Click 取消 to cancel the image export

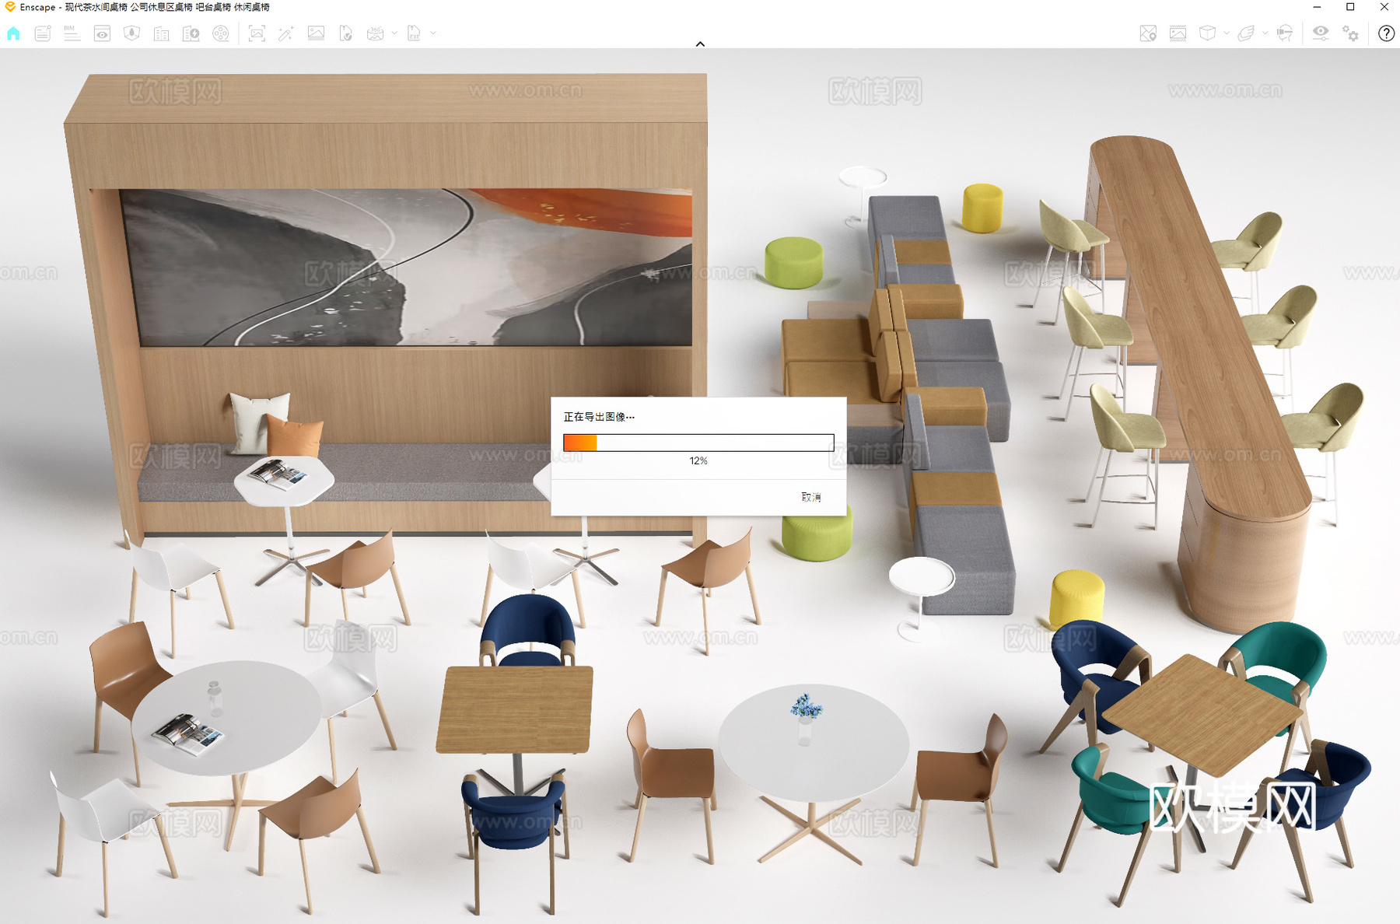[x=811, y=497]
